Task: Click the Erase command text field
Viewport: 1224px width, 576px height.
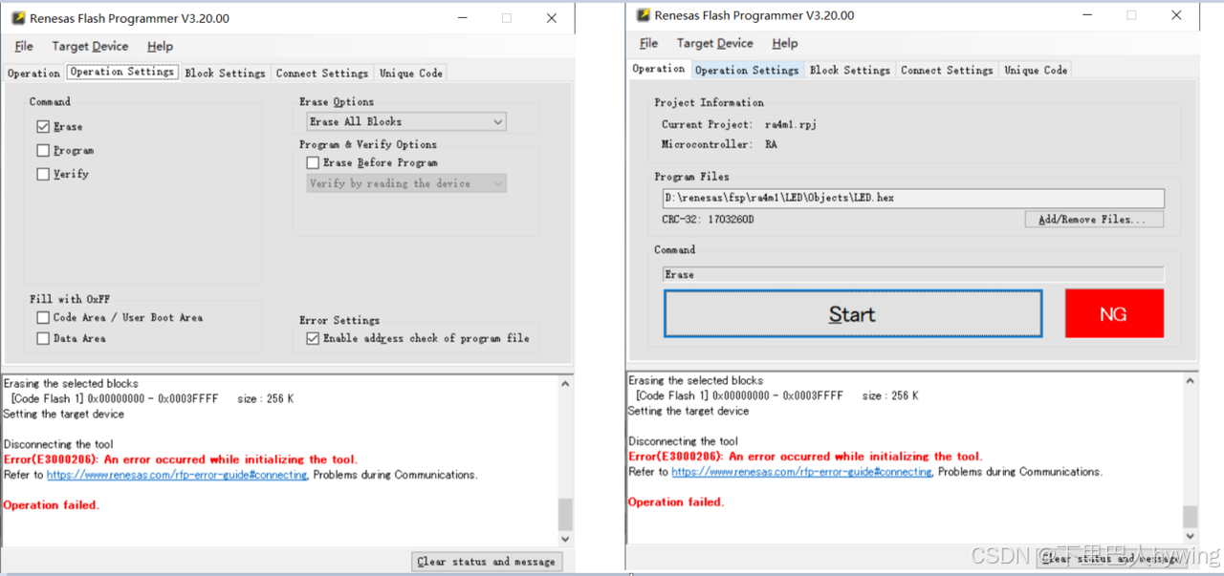Action: (x=913, y=274)
